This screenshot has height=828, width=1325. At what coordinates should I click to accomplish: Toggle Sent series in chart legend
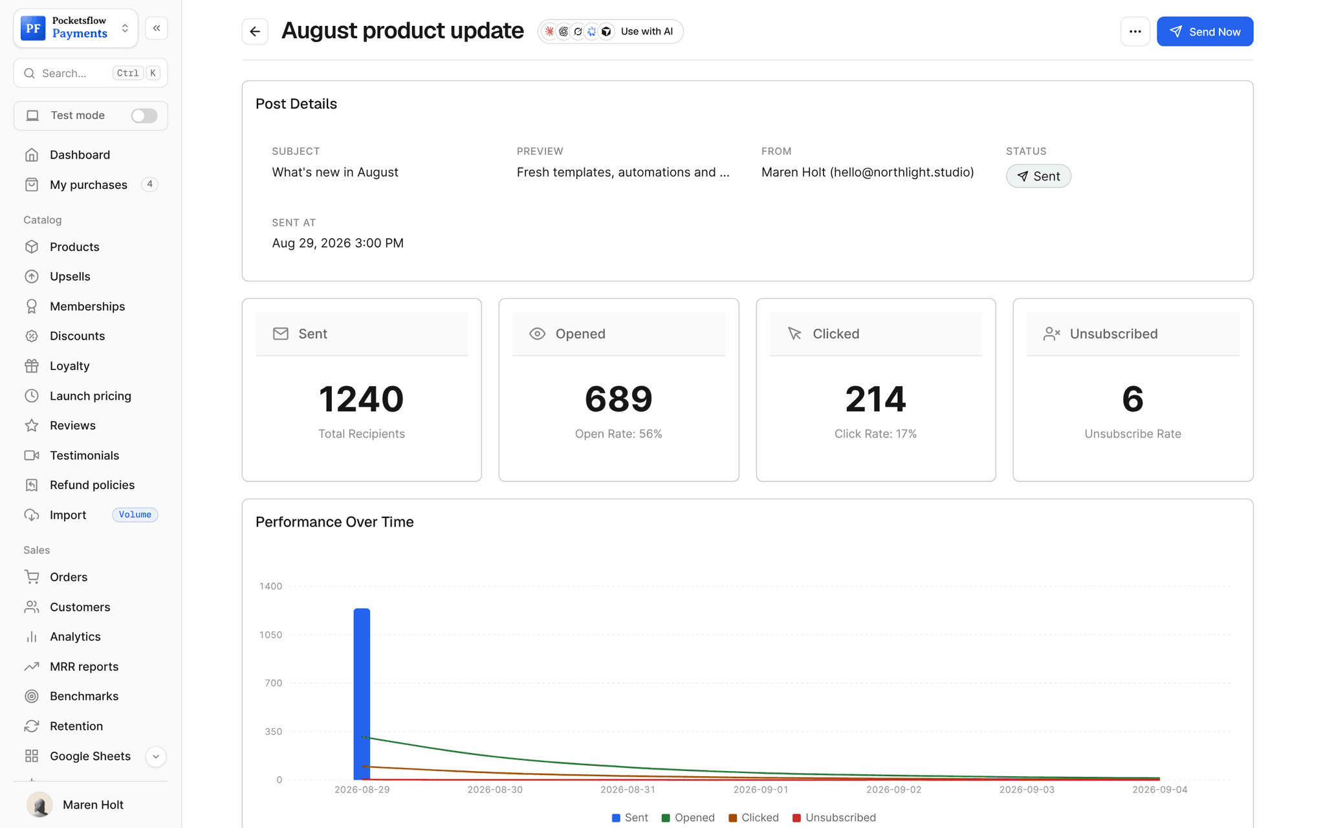(x=630, y=818)
